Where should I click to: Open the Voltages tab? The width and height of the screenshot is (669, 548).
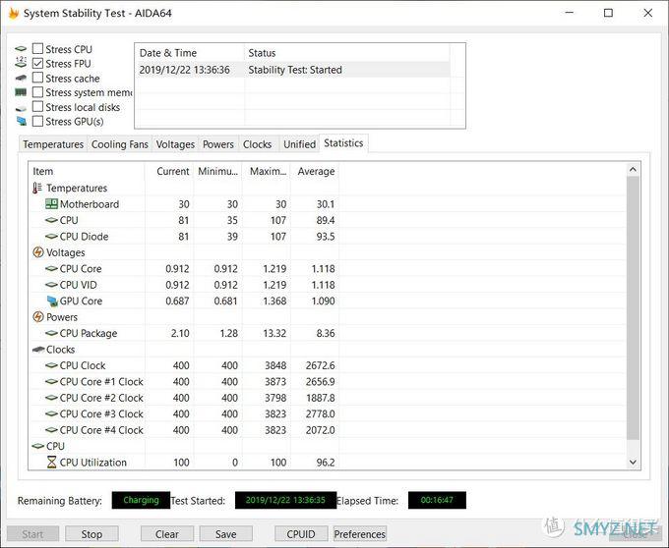pyautogui.click(x=175, y=144)
